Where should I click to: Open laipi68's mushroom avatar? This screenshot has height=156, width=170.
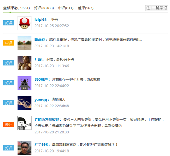[x=25, y=23]
